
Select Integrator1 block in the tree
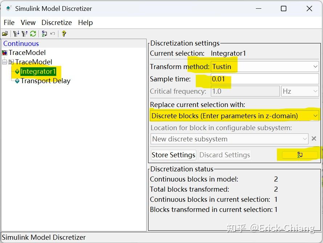[x=38, y=72]
